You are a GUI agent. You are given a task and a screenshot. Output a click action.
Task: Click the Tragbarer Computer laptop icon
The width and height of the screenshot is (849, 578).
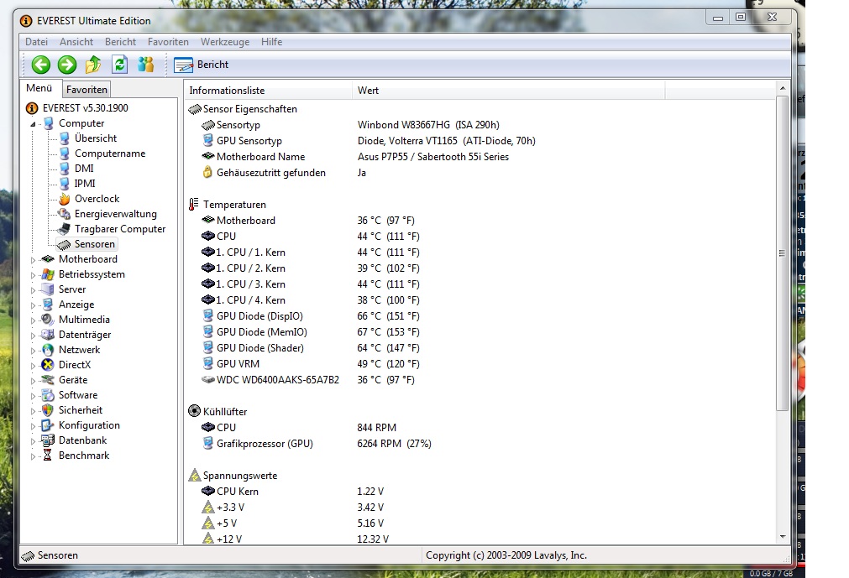tap(64, 229)
